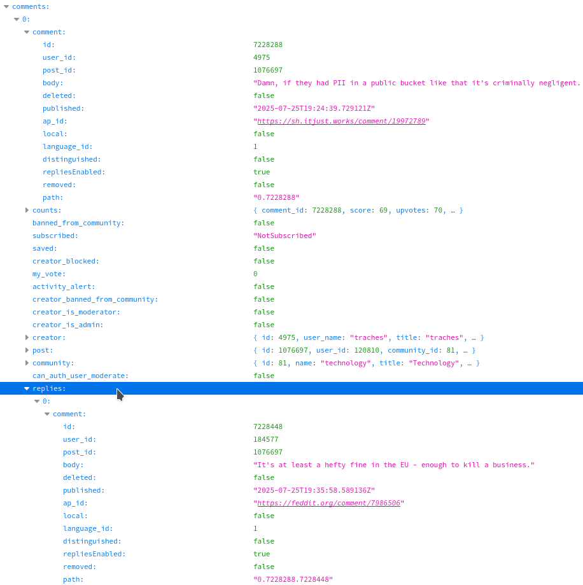Expand the creator object
The height and width of the screenshot is (585, 583).
pos(27,337)
